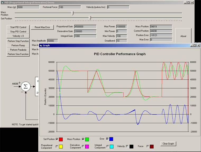Click the Mass Position slider thumb
Viewport: 201px width, 152px height.
[x=73, y=13]
